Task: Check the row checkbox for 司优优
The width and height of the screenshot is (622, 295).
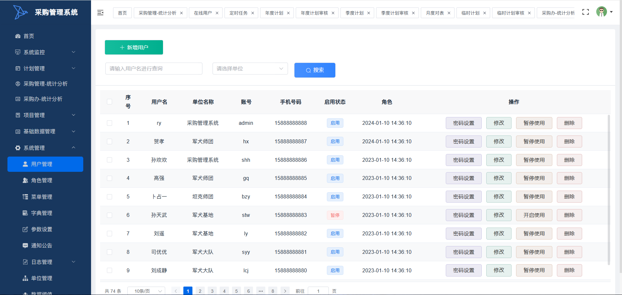Action: [x=109, y=252]
